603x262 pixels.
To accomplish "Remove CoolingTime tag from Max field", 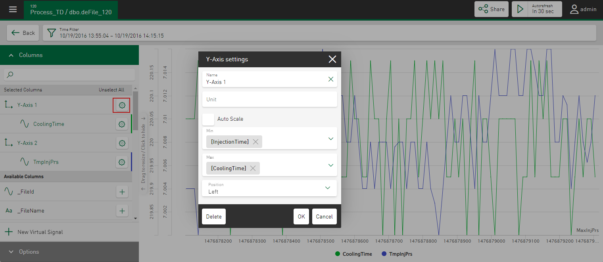I will tap(253, 168).
